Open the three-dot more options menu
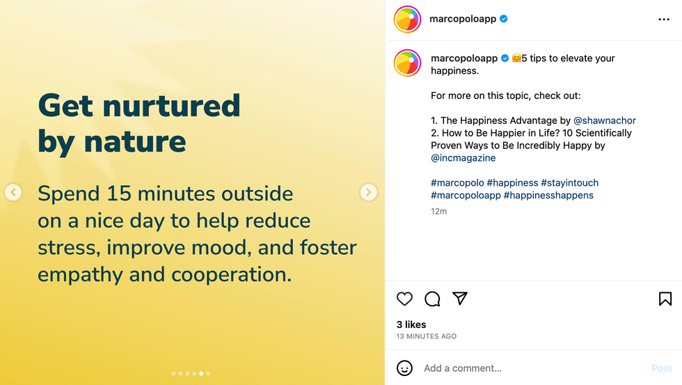Image resolution: width=682 pixels, height=385 pixels. [x=663, y=19]
